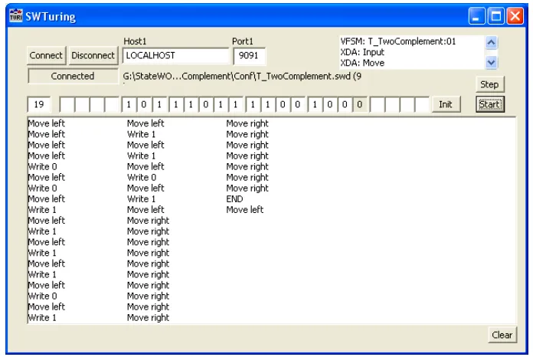Select the highlighted last tape cell with 0
This screenshot has height=357, width=533.
click(360, 104)
